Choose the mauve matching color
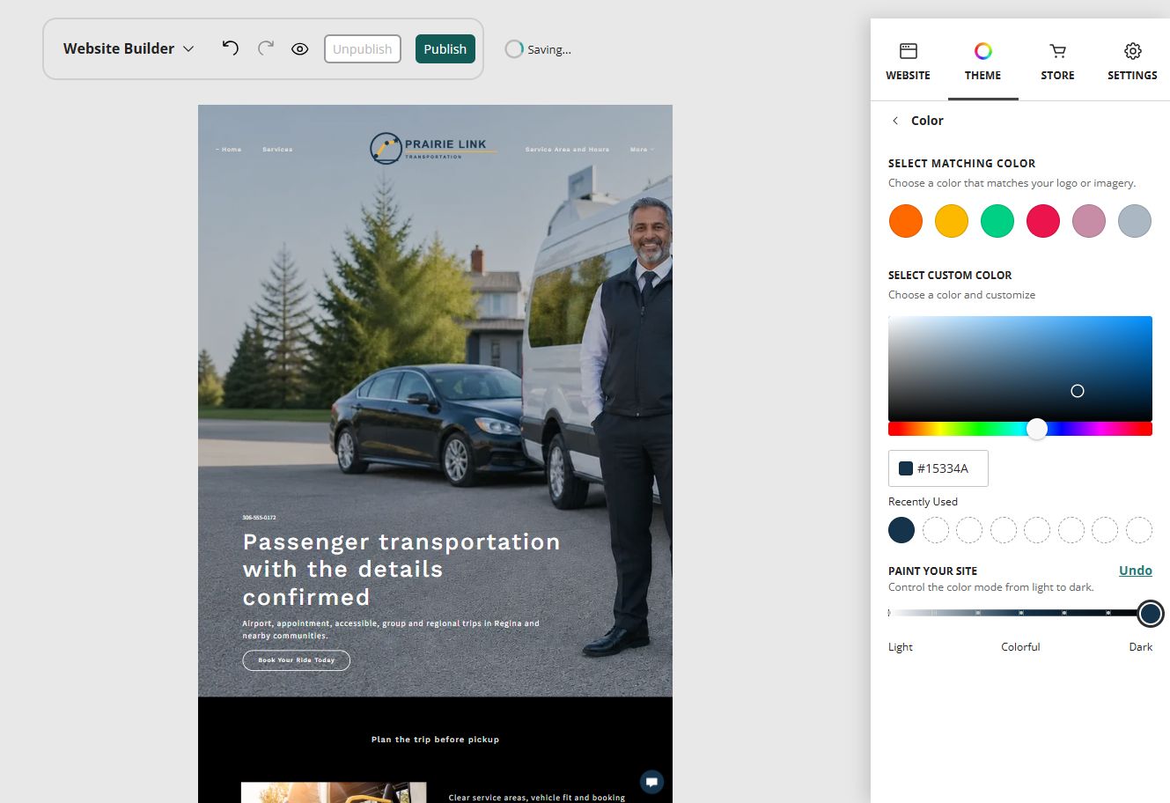This screenshot has height=803, width=1170. point(1089,221)
